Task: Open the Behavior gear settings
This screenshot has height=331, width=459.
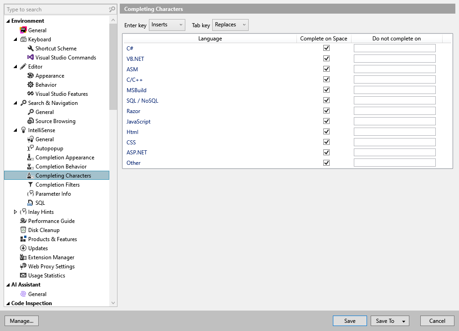Action: click(x=30, y=84)
